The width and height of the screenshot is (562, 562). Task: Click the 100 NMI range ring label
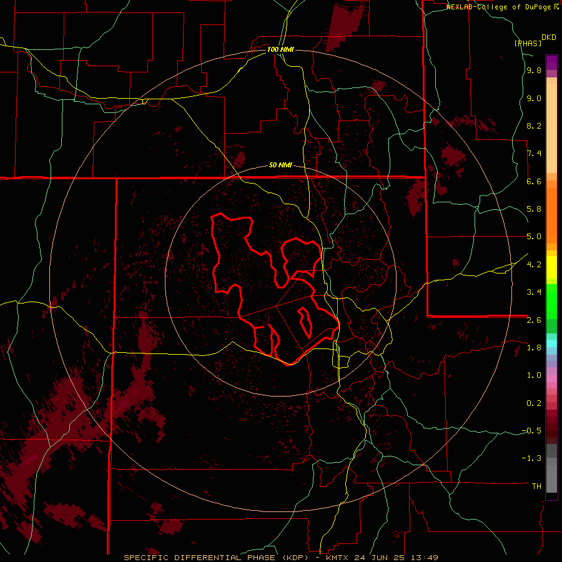[280, 49]
